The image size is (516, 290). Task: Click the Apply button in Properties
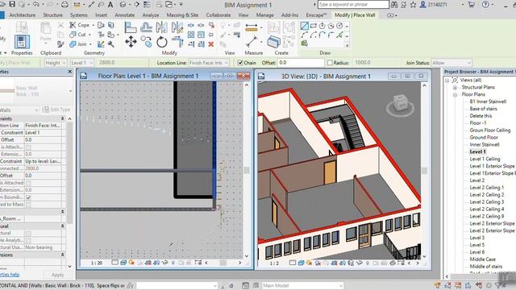[x=57, y=275]
